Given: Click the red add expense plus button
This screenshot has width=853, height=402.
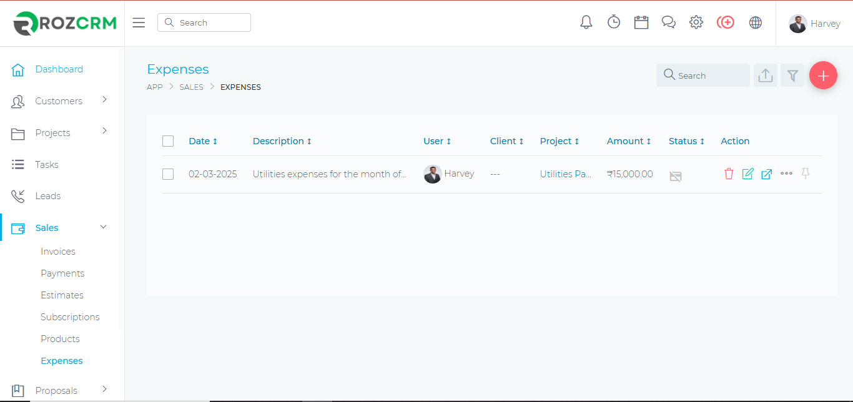Looking at the screenshot, I should click(x=823, y=76).
